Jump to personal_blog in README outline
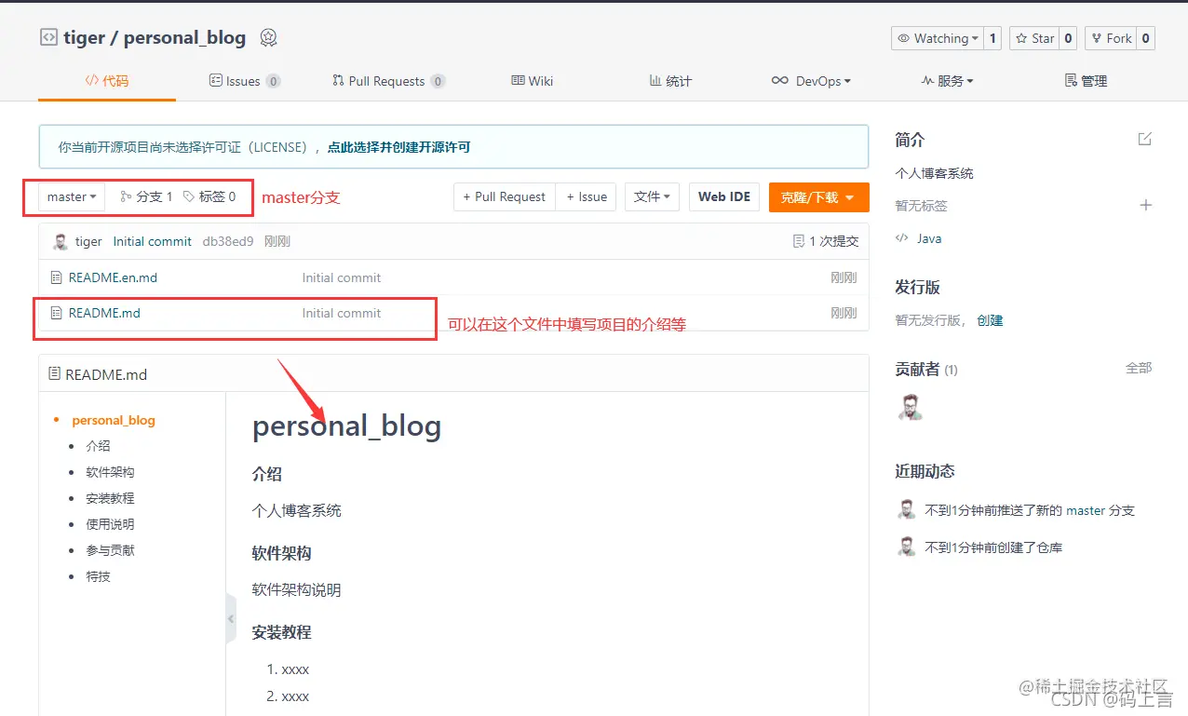The image size is (1188, 716). click(x=114, y=420)
